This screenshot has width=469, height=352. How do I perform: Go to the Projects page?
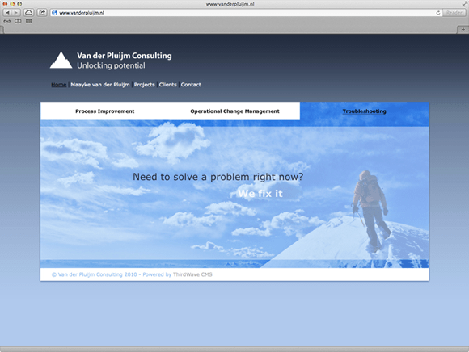(x=145, y=85)
